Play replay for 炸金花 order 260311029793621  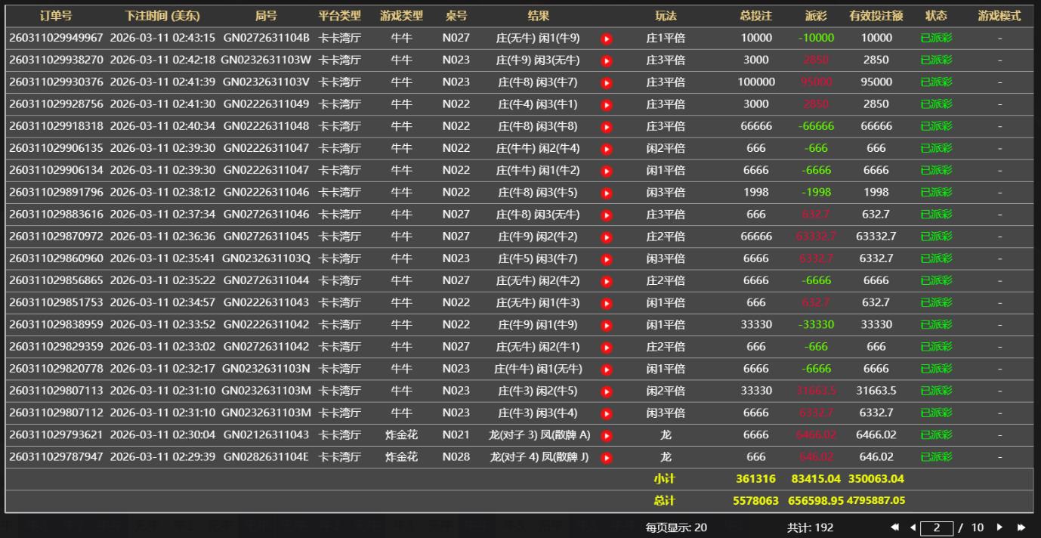coord(606,436)
